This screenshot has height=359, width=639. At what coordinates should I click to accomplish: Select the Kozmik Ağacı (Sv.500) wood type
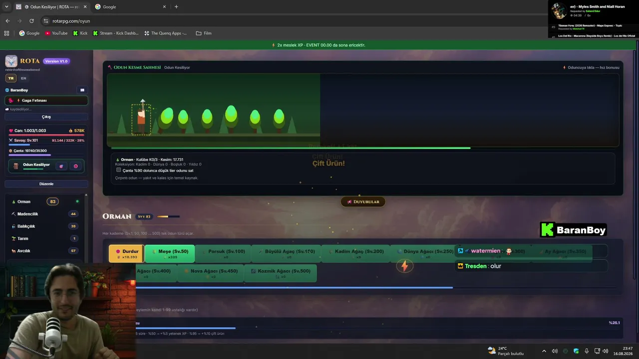point(281,273)
